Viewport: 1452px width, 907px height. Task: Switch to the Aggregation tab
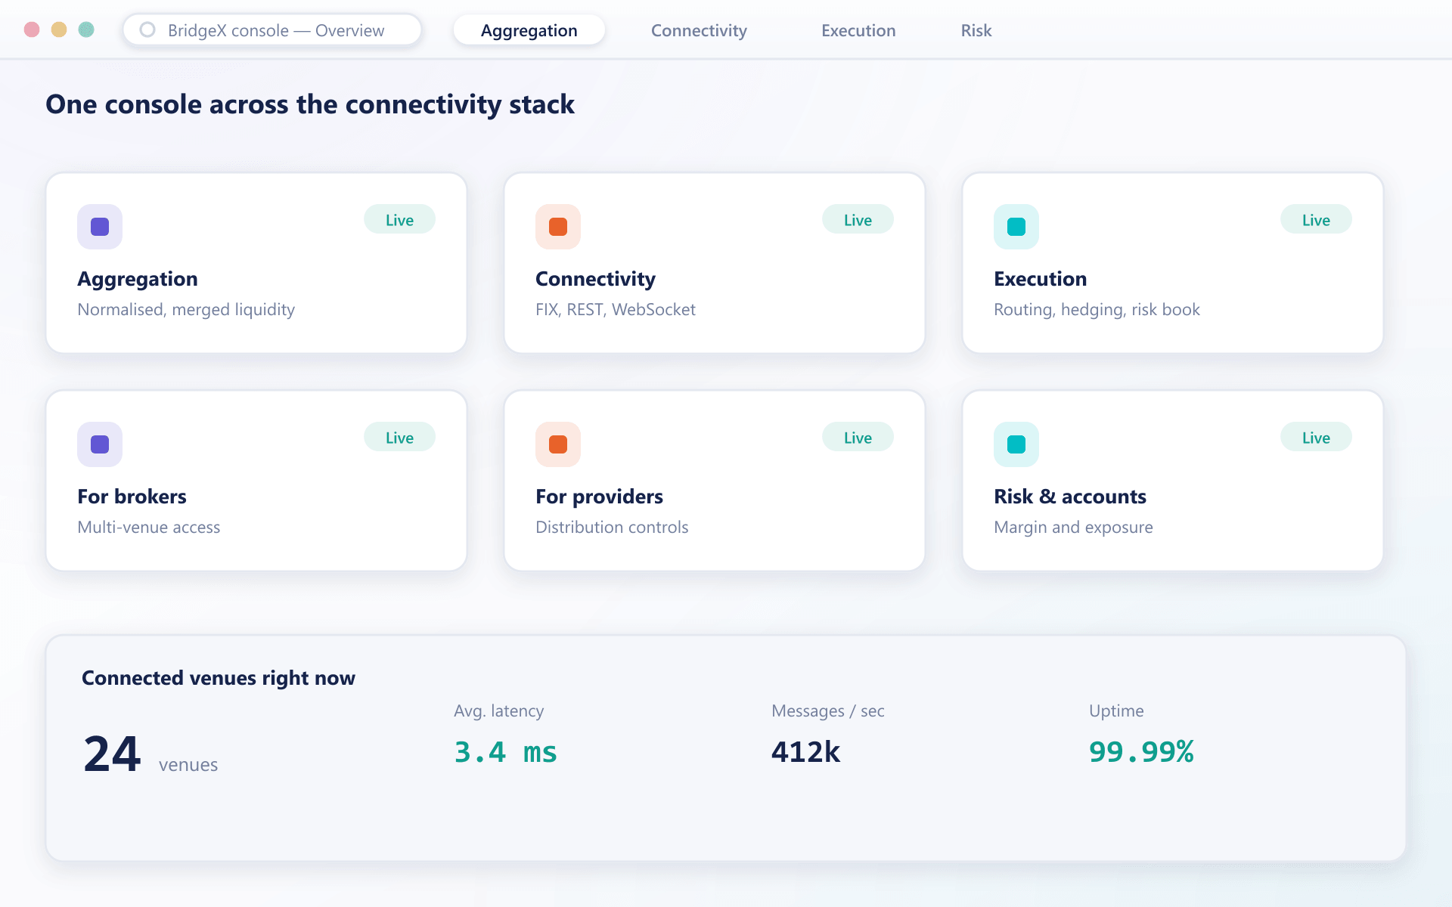529,30
